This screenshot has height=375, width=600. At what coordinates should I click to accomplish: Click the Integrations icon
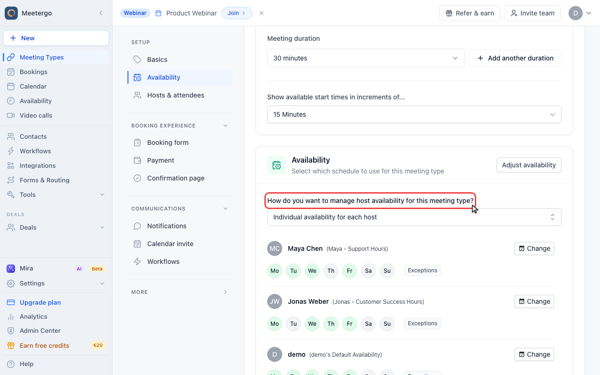[11, 165]
